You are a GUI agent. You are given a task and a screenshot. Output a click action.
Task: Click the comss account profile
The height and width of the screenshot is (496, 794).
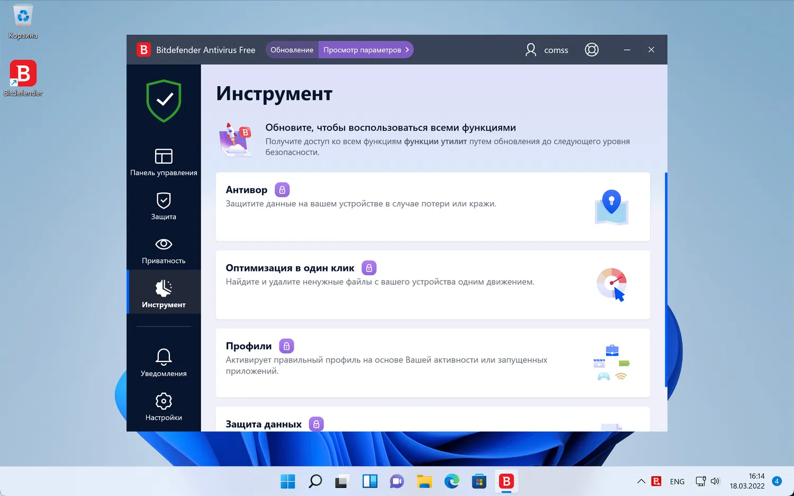tap(546, 50)
